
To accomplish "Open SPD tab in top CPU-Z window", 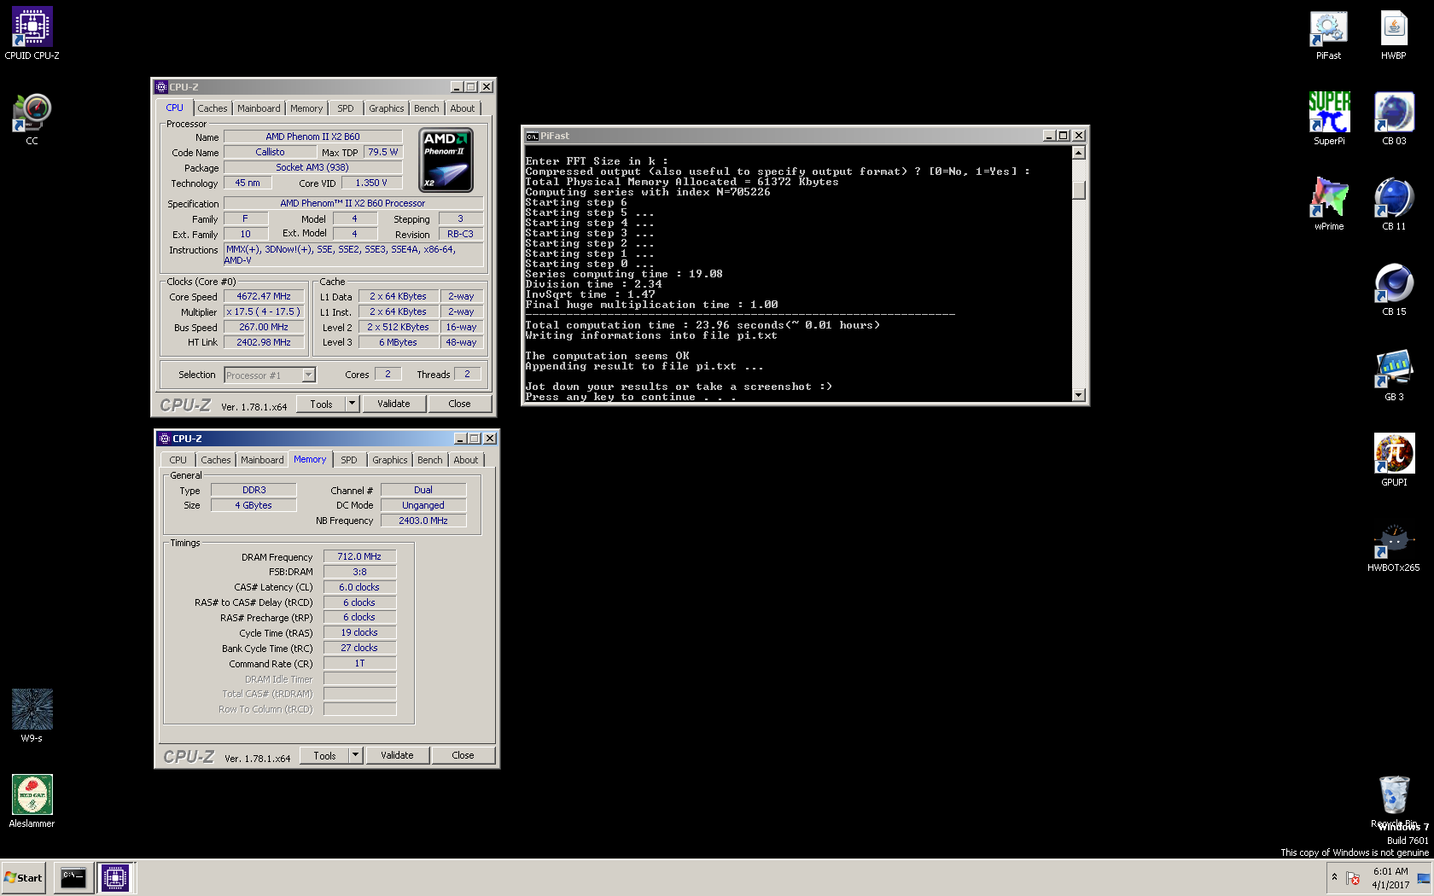I will [345, 108].
